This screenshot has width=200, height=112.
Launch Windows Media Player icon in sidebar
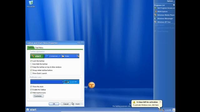155,15
